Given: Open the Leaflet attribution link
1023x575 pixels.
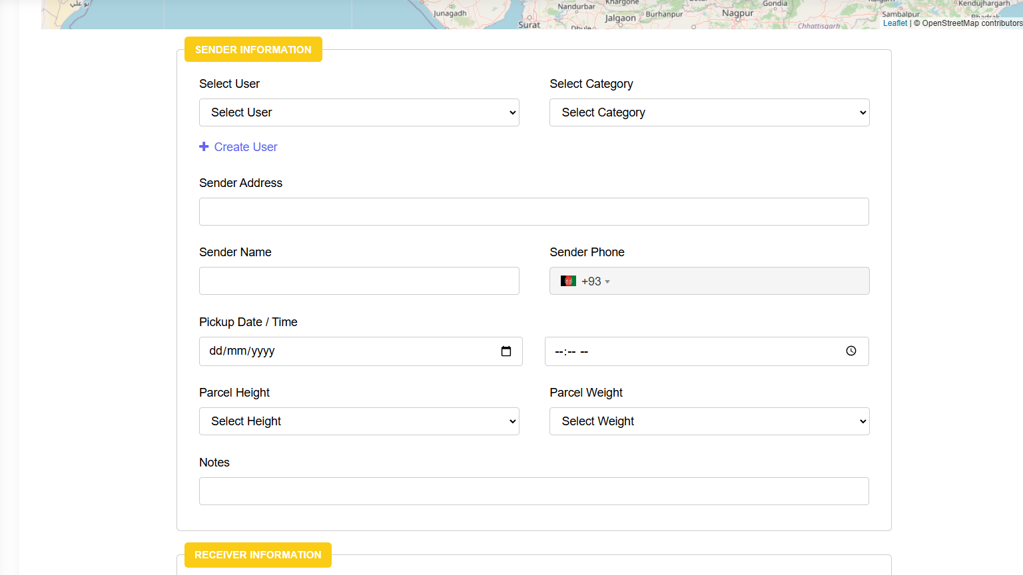Looking at the screenshot, I should click(894, 23).
